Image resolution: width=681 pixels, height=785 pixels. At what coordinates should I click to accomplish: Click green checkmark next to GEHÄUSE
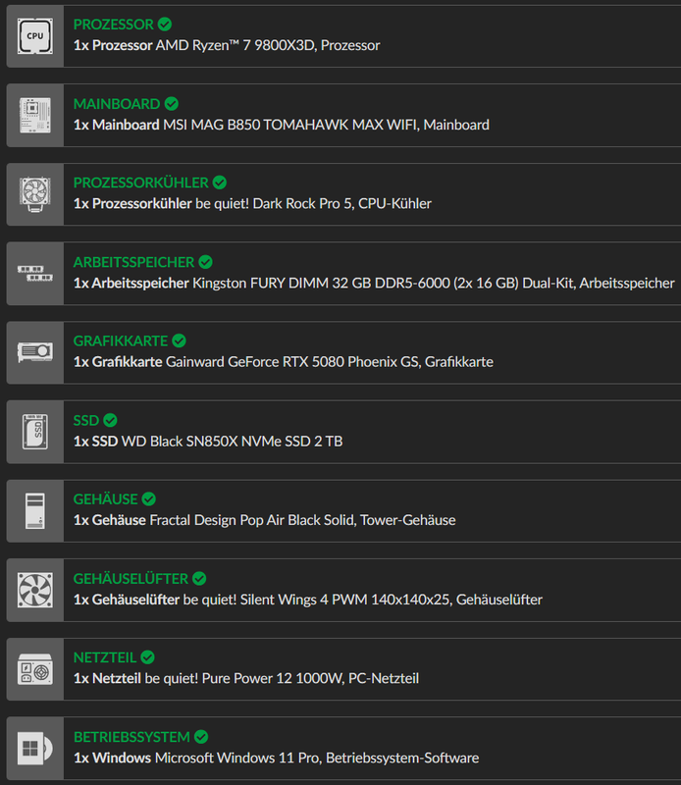point(149,499)
